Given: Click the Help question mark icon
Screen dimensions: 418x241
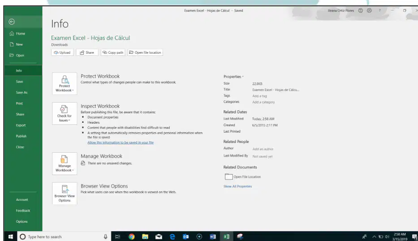Looking at the screenshot, I should click(x=379, y=10).
